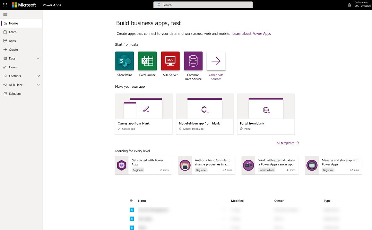Open Manage and share apps learning card

(333, 165)
